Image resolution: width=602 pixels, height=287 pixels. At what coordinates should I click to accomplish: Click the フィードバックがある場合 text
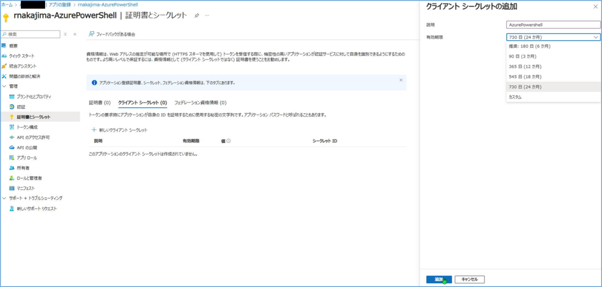tap(115, 34)
